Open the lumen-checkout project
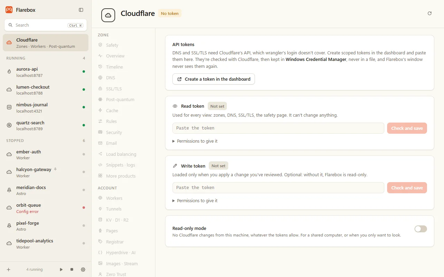Image resolution: width=444 pixels, height=277 pixels. (x=45, y=90)
